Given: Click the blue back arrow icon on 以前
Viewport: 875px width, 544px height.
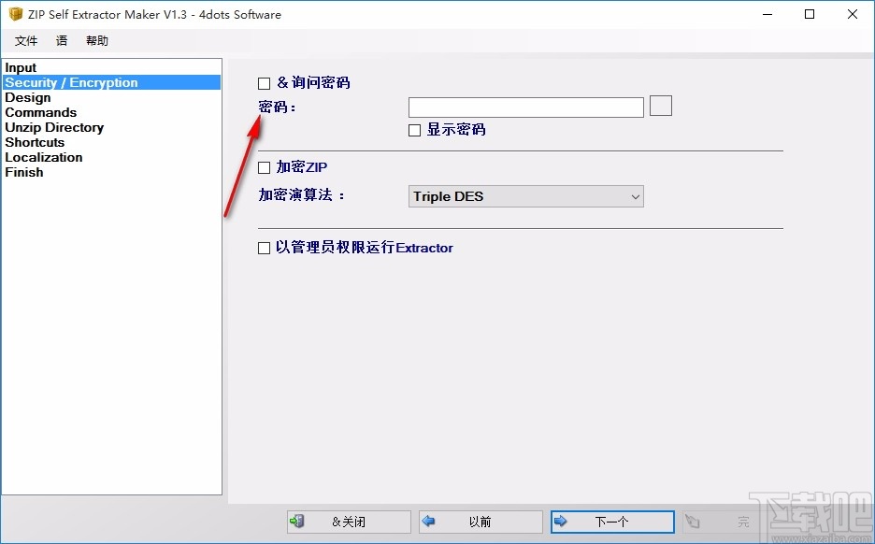Looking at the screenshot, I should point(428,522).
